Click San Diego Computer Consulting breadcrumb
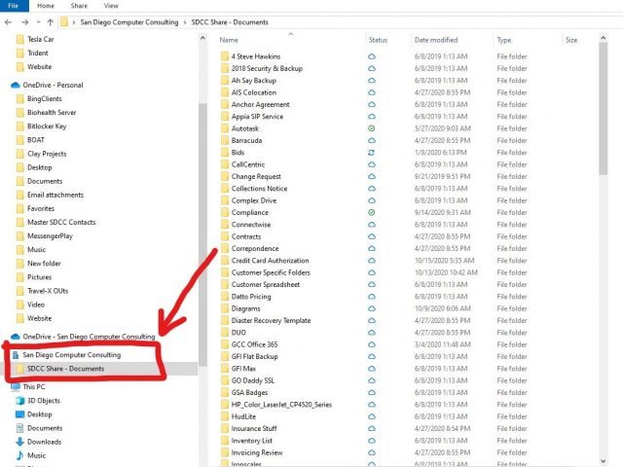623x467 pixels. [x=129, y=22]
